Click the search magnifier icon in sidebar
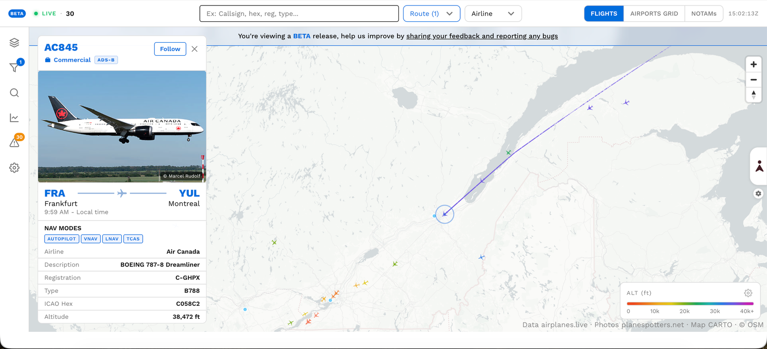The height and width of the screenshot is (349, 767). (x=14, y=93)
